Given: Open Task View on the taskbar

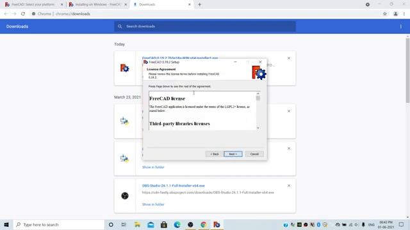Looking at the screenshot, I should (124, 224).
